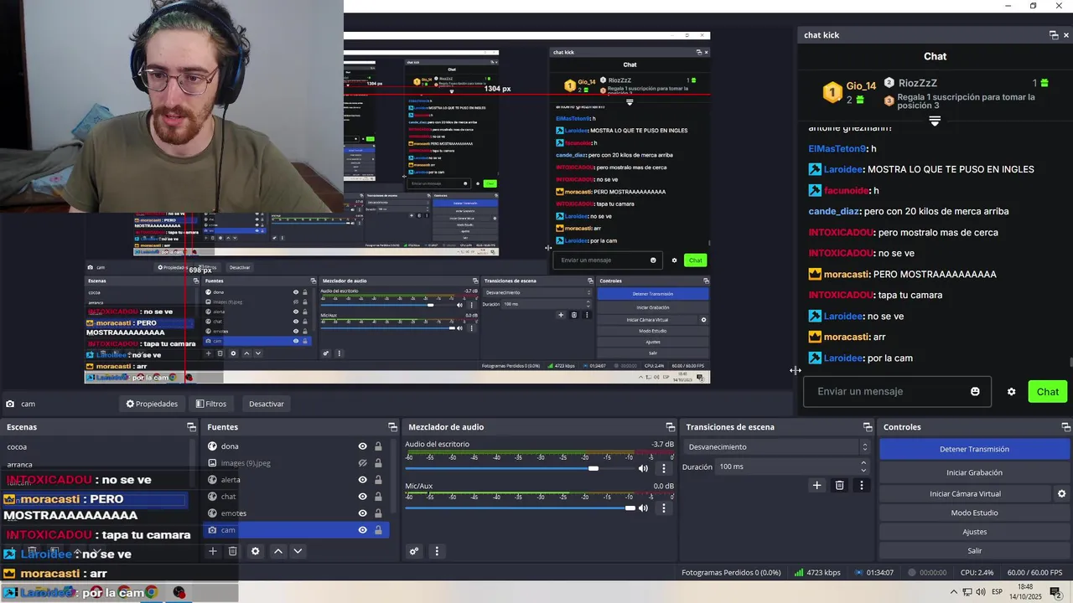Hide the cam source eye toggle
Viewport: 1073px width, 603px height.
363,530
